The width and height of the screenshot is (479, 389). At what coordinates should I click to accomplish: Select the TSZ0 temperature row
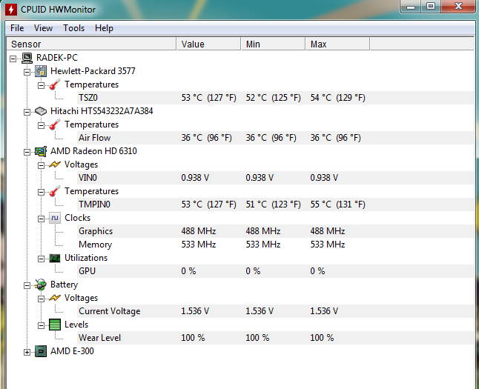pyautogui.click(x=275, y=98)
